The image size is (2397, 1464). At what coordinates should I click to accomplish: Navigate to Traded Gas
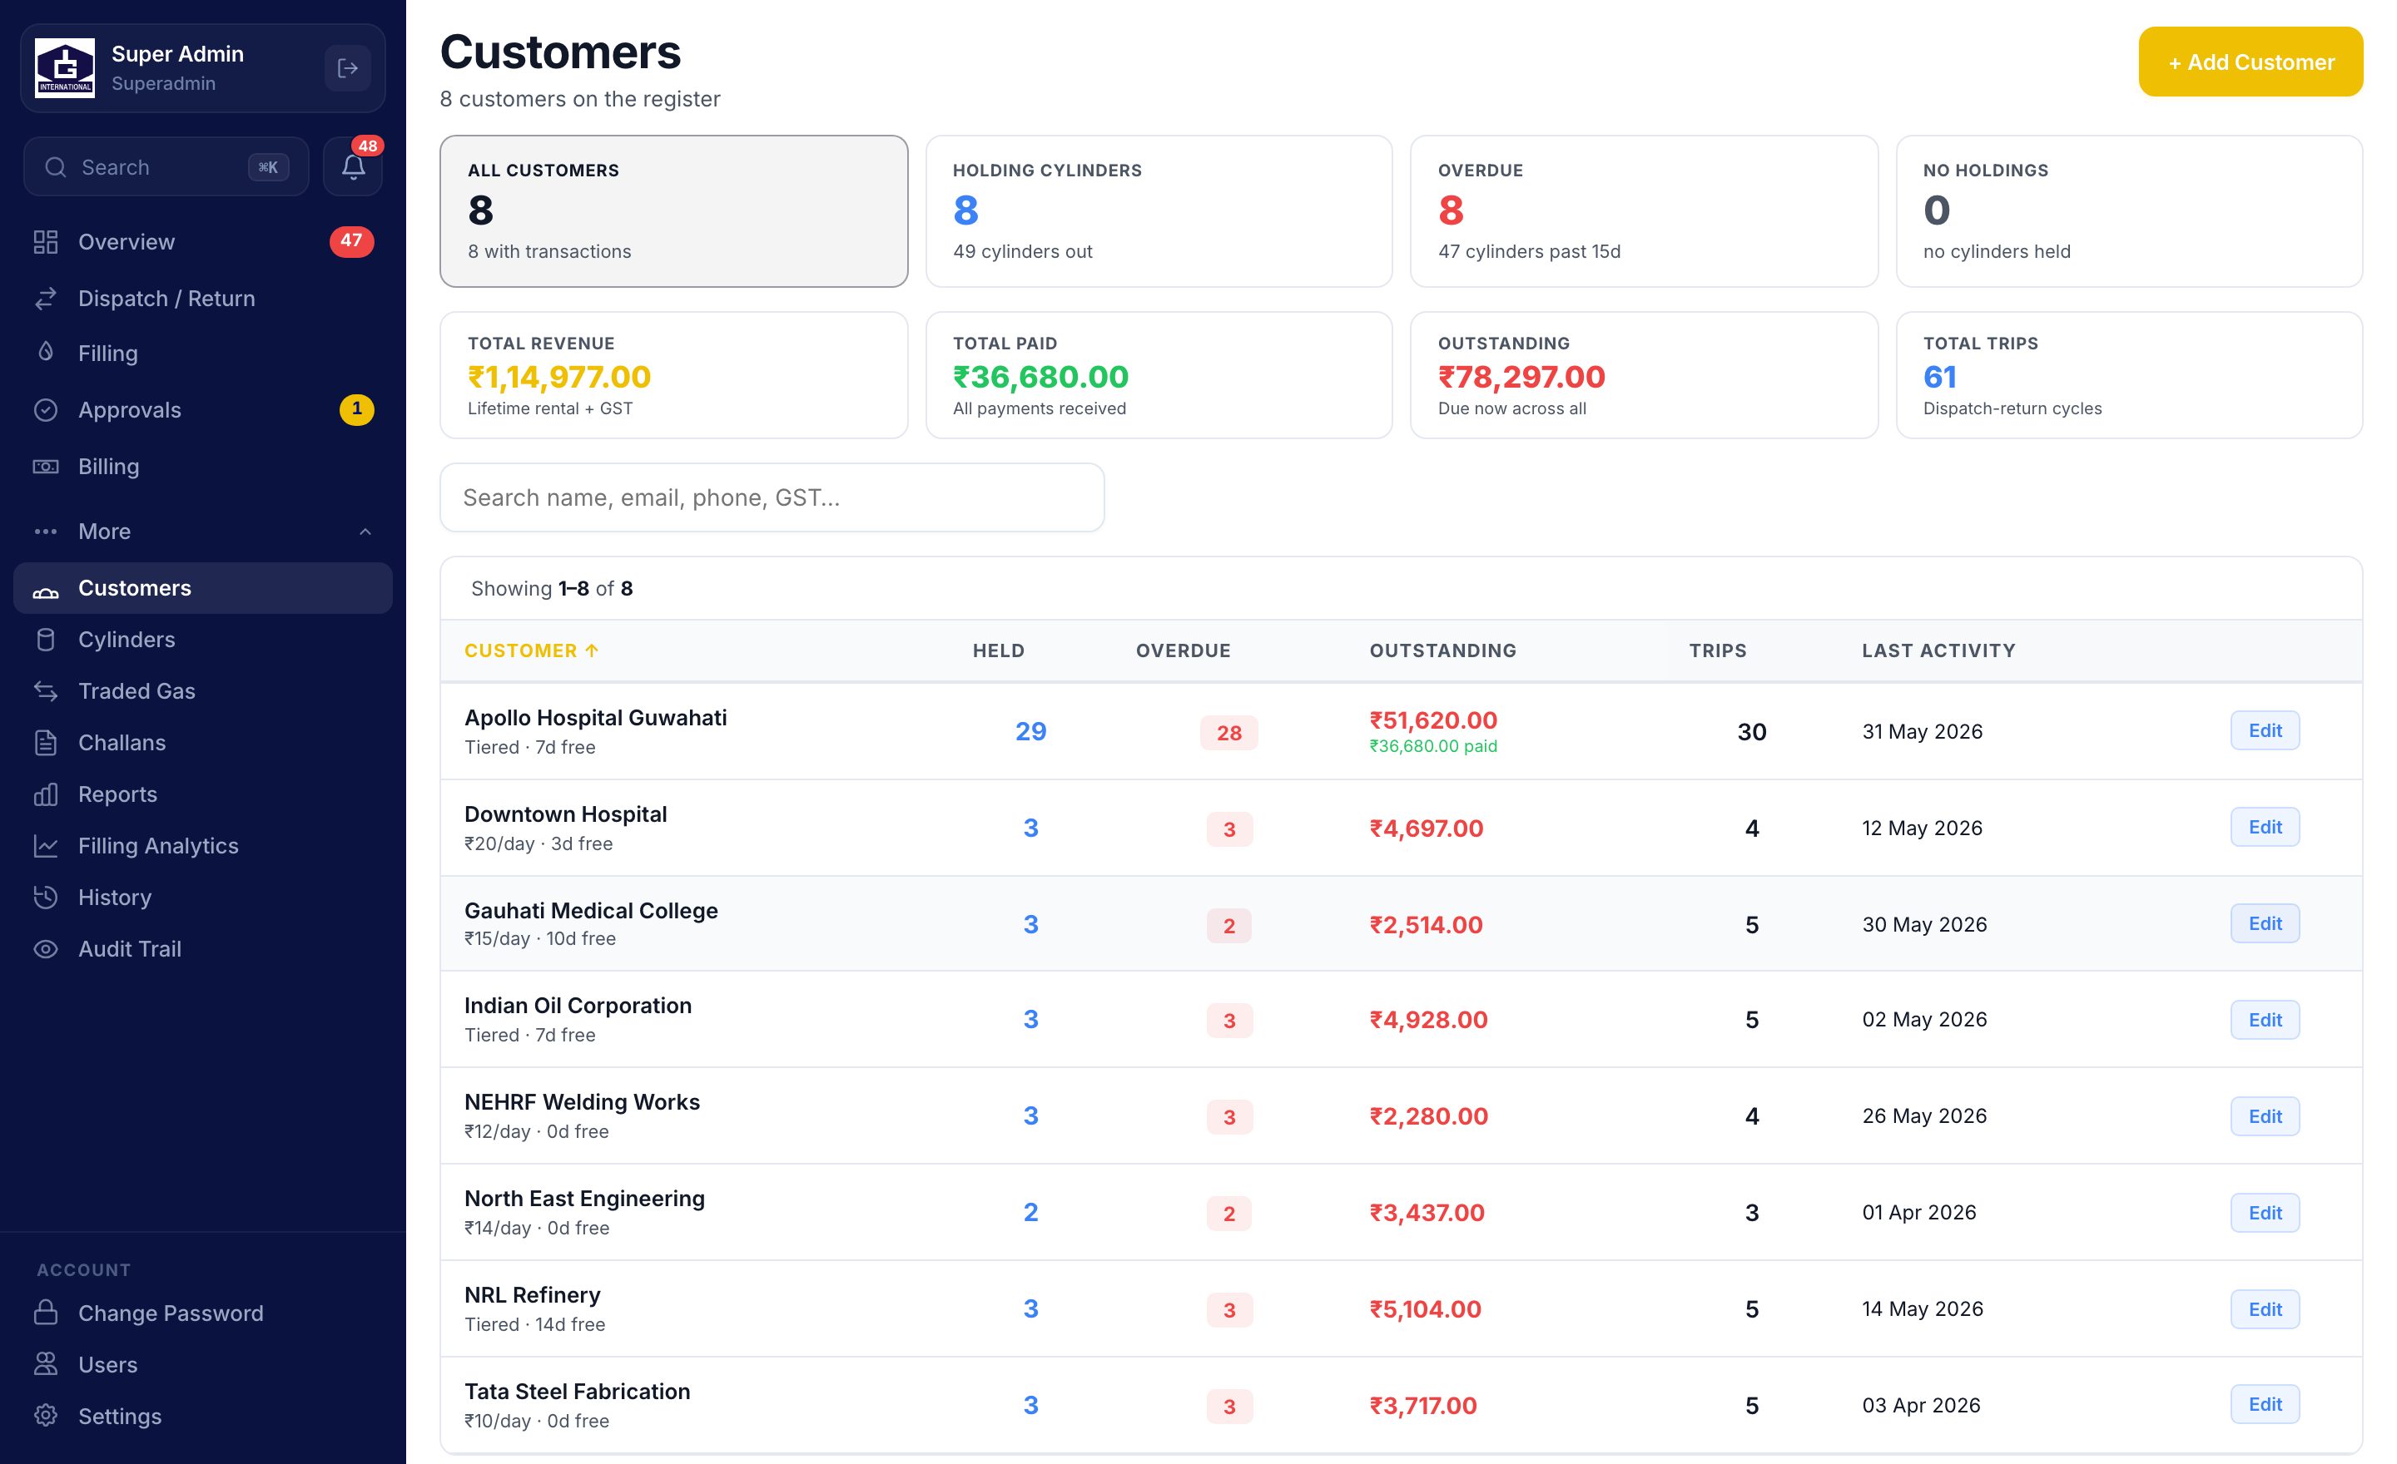click(x=202, y=691)
